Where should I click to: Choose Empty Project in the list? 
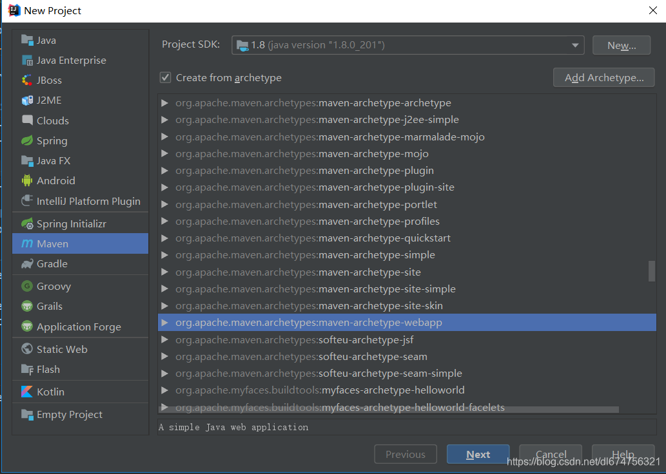pyautogui.click(x=81, y=414)
